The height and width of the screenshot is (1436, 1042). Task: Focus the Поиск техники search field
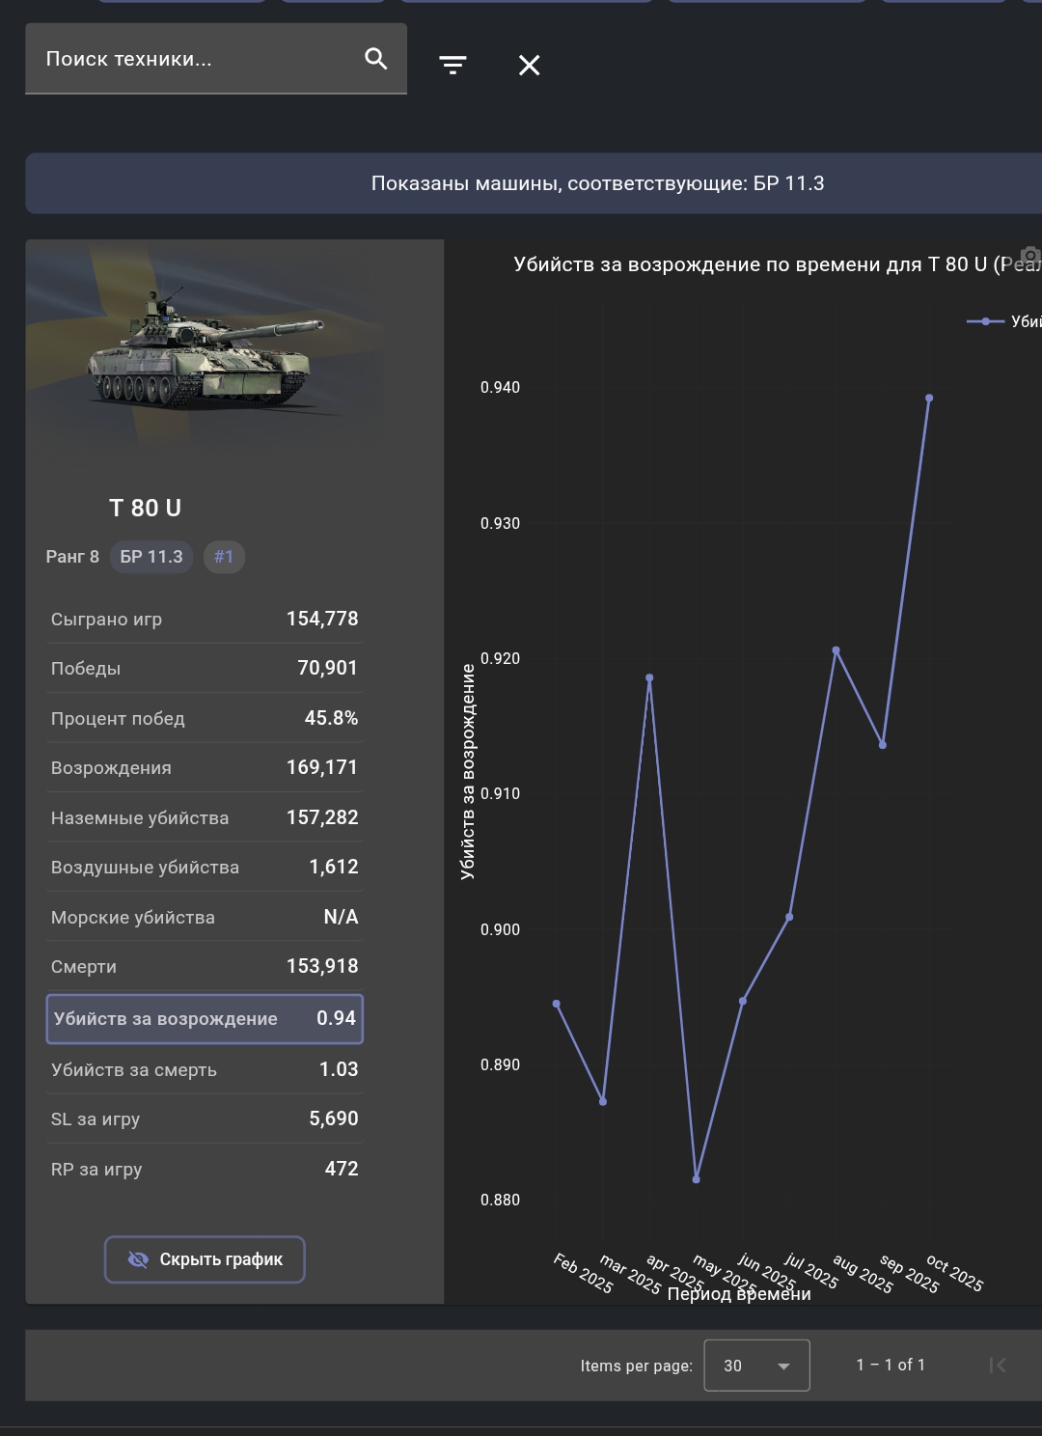point(193,59)
